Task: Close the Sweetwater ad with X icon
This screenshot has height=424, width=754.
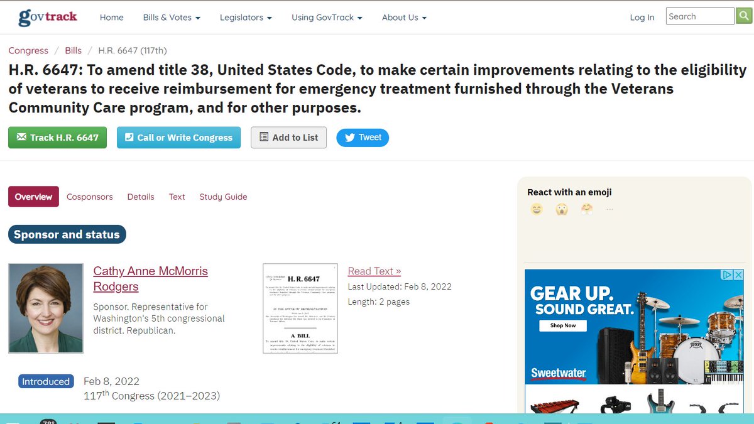Action: click(739, 275)
